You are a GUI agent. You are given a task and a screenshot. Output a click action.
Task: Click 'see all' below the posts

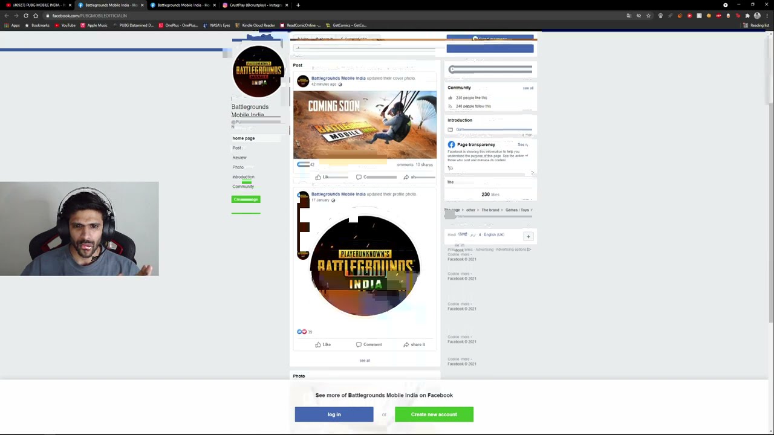[365, 361]
